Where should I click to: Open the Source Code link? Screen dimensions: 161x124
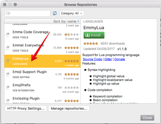coord(92,59)
